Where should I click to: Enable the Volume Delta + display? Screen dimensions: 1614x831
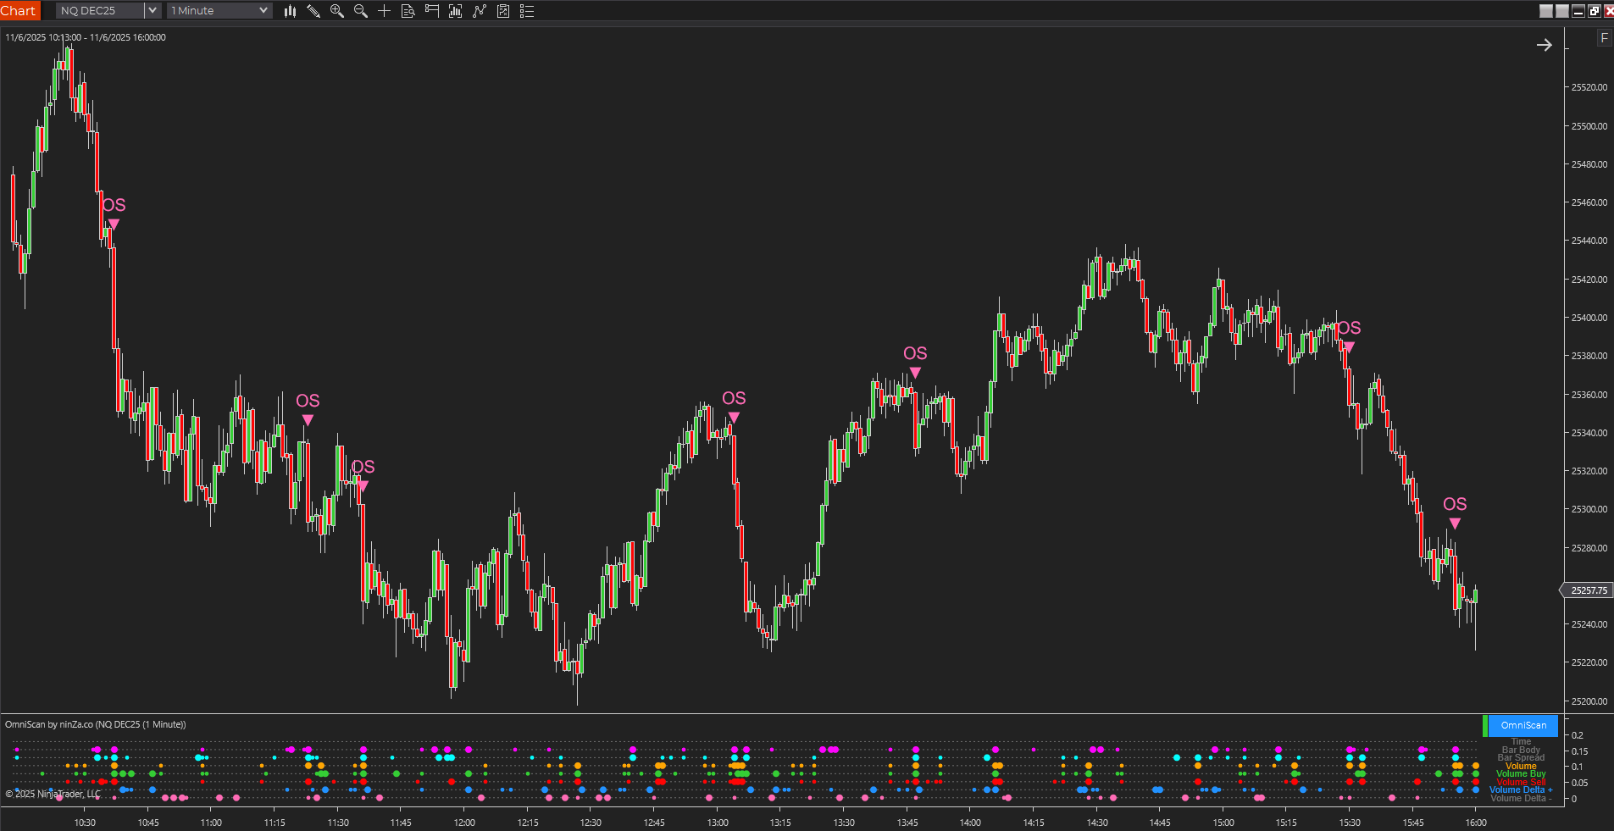click(x=1520, y=789)
